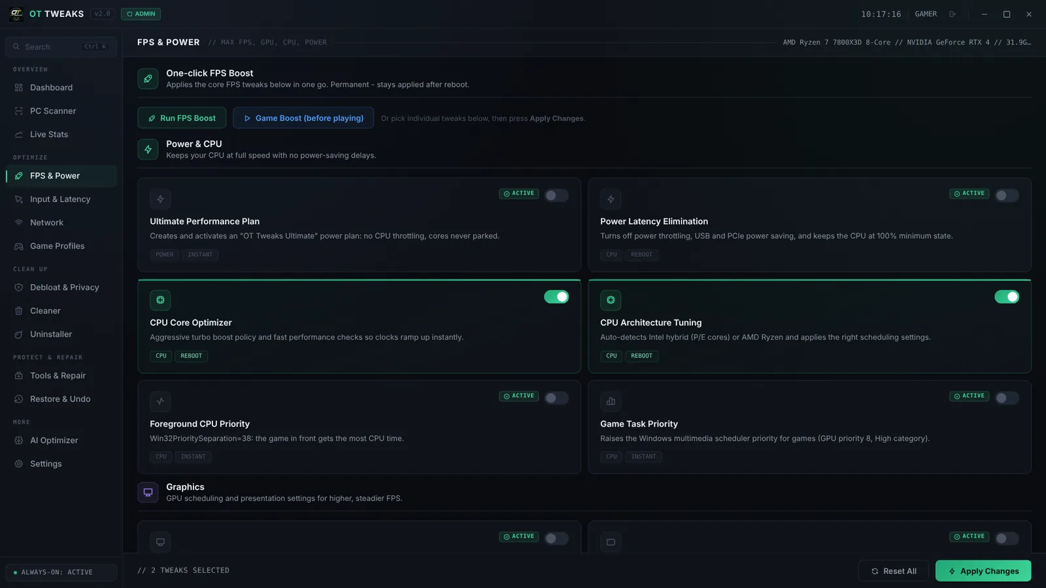Enable the Game Task Priority toggle
Viewport: 1046px width, 588px height.
tap(1007, 398)
